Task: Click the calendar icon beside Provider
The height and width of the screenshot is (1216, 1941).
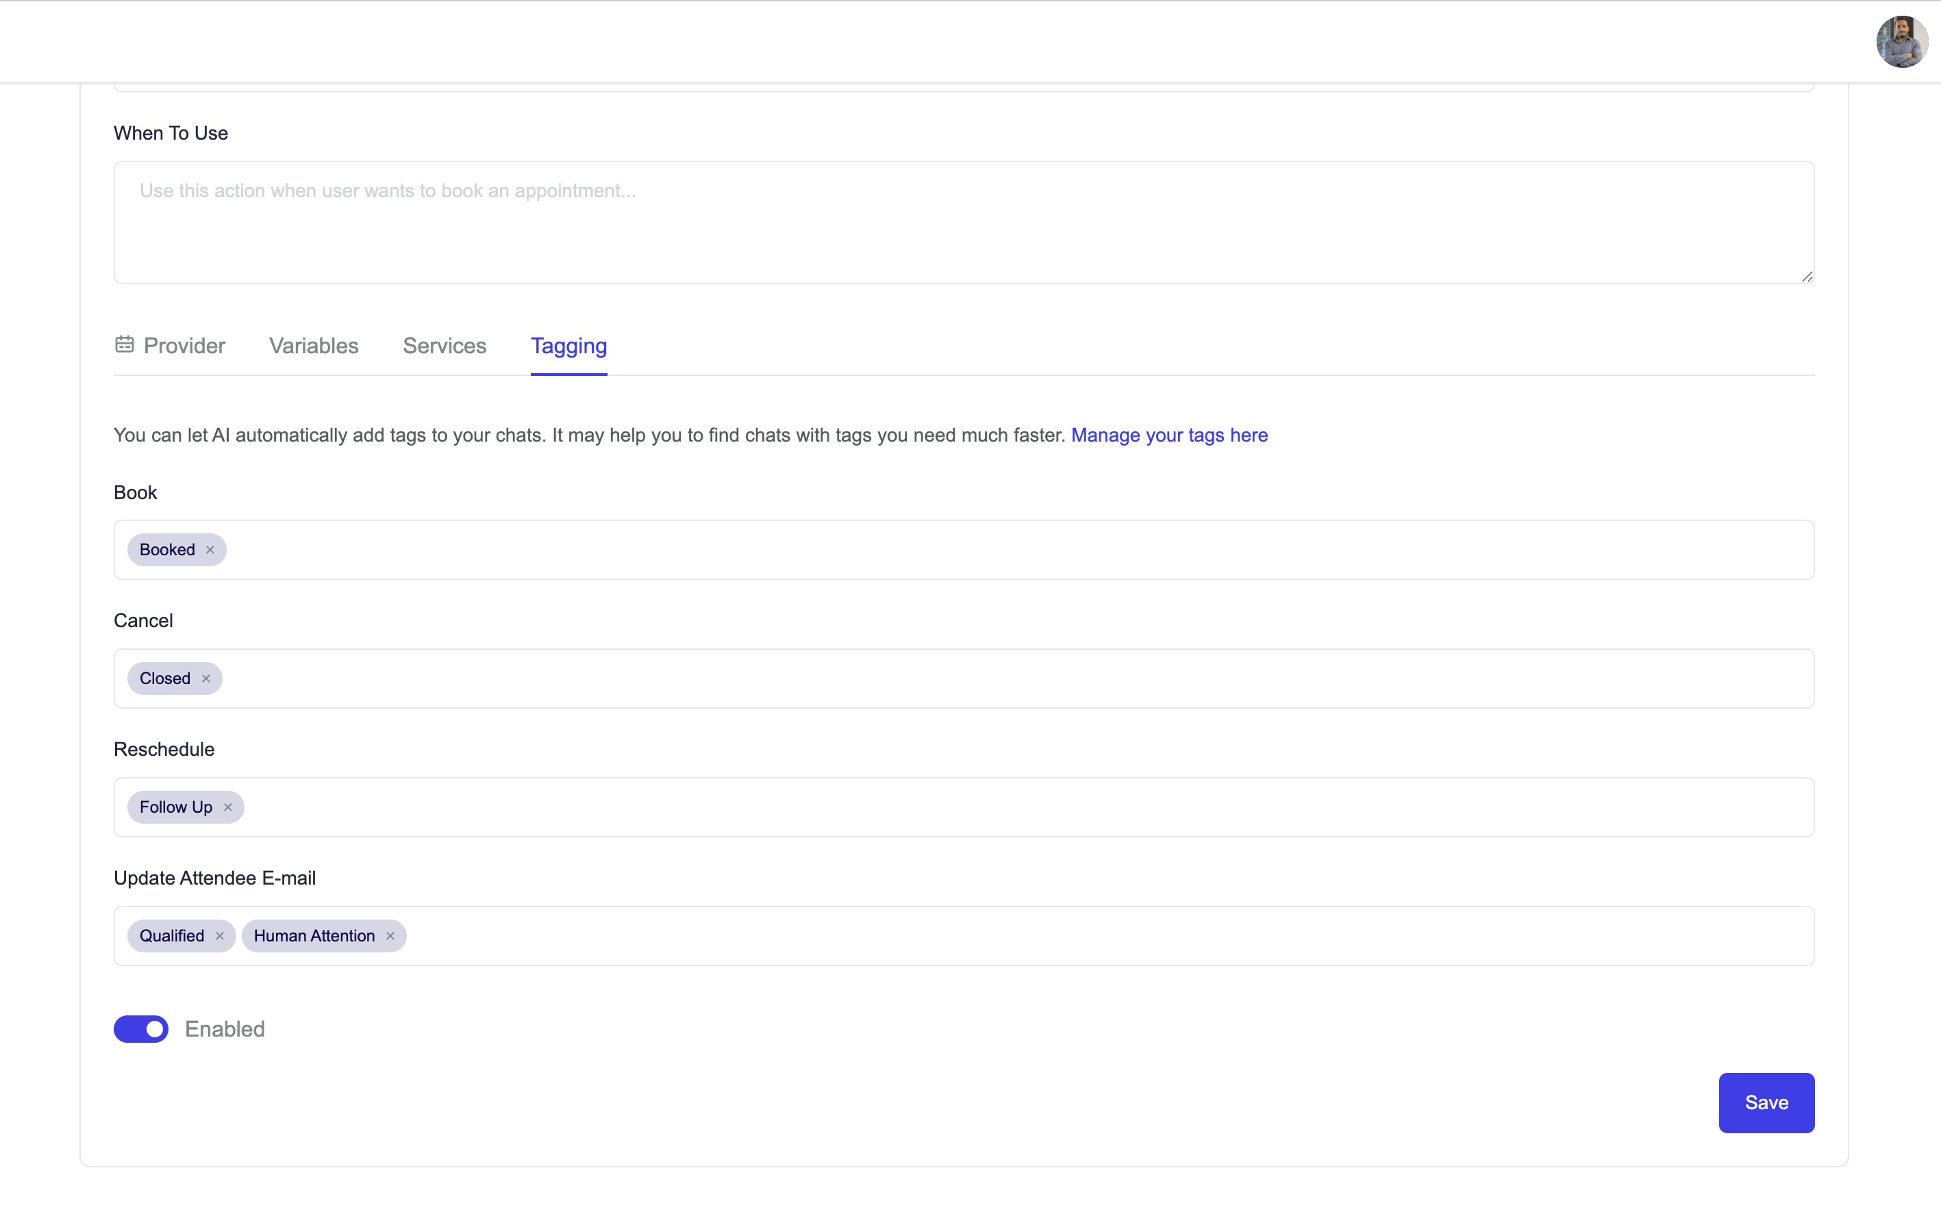Action: click(124, 345)
